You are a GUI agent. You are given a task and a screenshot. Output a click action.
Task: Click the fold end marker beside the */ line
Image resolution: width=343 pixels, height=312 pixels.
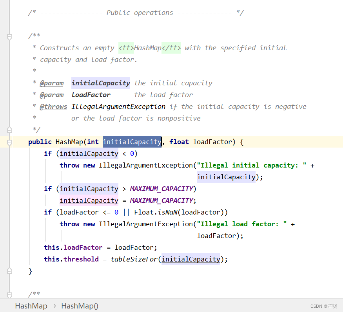[9, 130]
